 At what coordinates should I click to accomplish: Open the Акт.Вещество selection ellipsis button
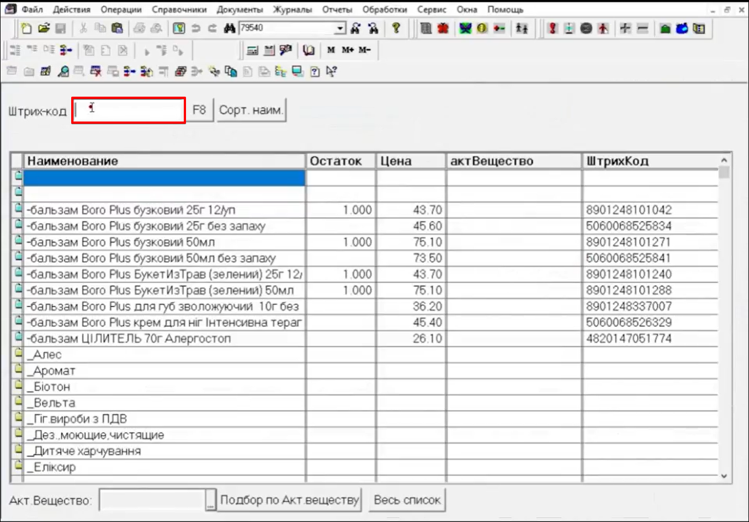[x=210, y=500]
